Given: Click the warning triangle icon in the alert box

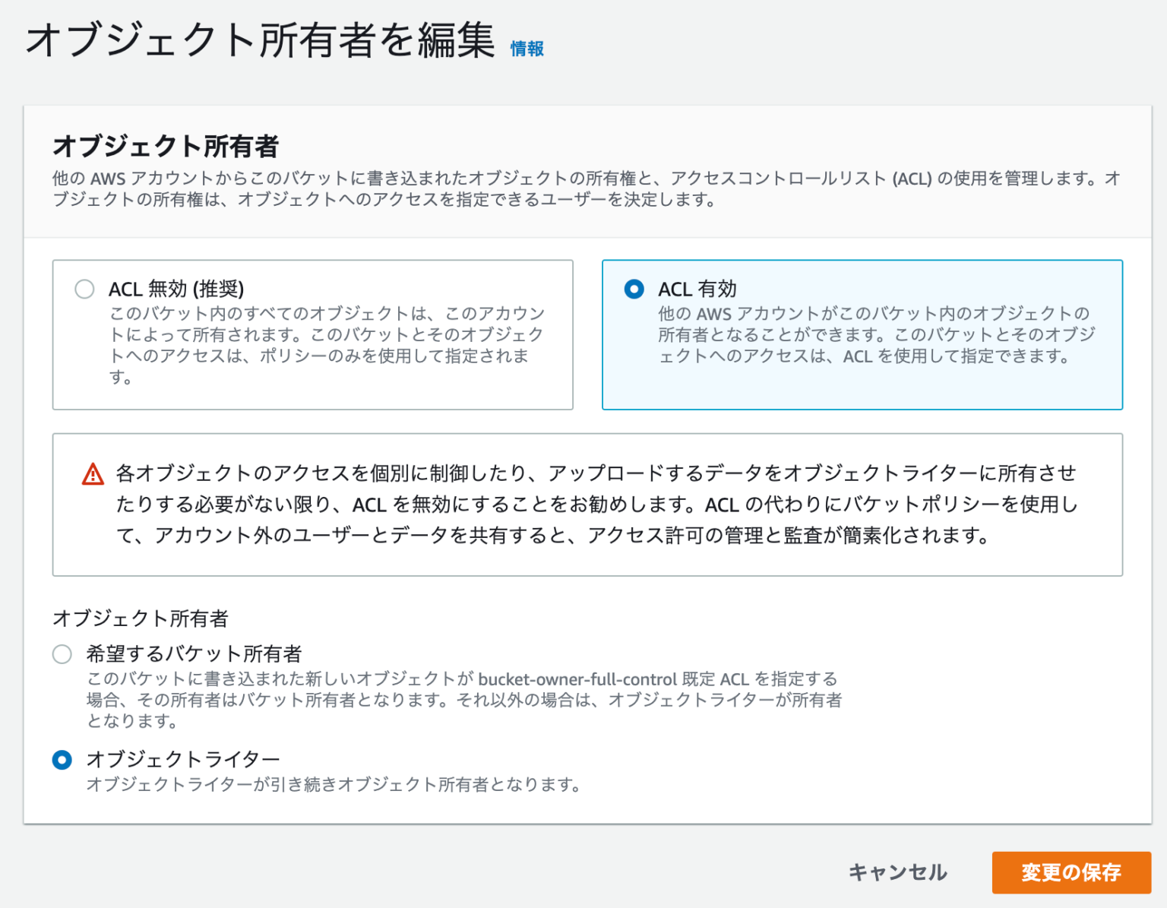Looking at the screenshot, I should [93, 473].
